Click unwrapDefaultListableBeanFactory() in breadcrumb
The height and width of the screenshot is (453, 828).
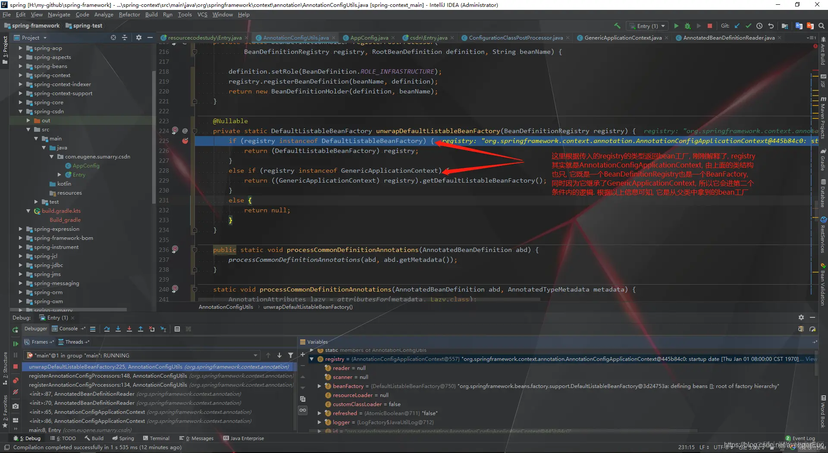[x=308, y=307]
